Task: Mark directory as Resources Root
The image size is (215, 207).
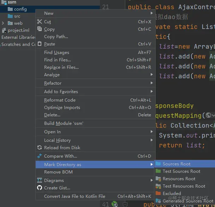Action: [185, 179]
